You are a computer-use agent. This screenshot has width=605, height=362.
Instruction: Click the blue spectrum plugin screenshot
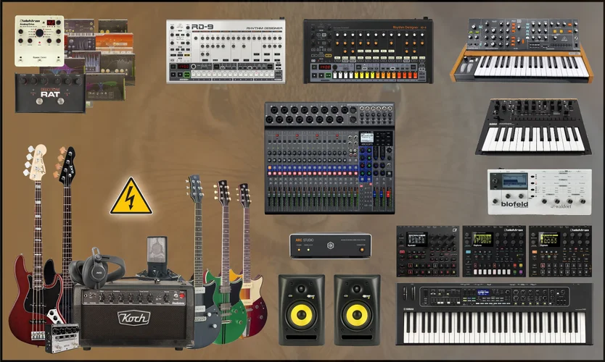pos(87,62)
